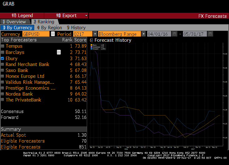Viewport: 229px width, 165px height.
Task: Toggle the Rand Merchant Bank checkbox
Action: (2, 64)
